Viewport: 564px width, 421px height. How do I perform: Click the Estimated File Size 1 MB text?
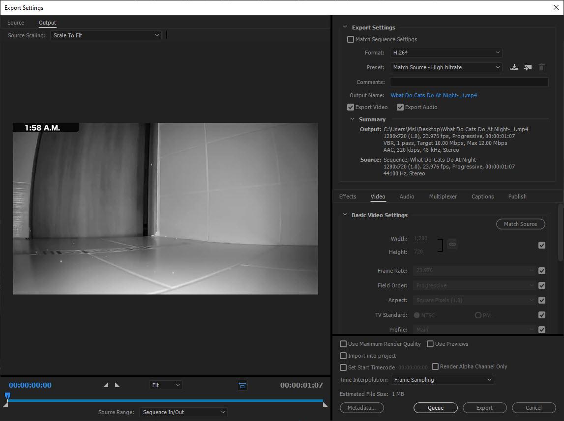[372, 394]
